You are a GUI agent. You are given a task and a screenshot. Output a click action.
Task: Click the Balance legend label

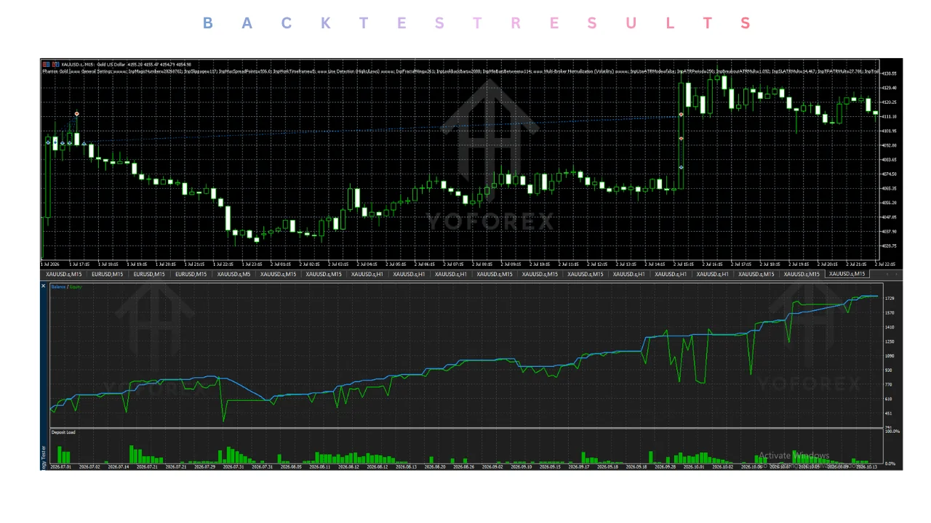(58, 287)
